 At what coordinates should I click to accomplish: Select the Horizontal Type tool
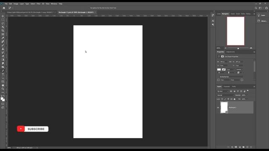click(3, 74)
